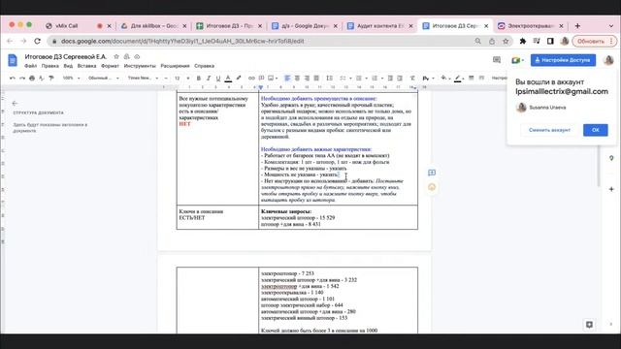This screenshot has height=349, width=621.
Task: Open the Правка menu
Action: point(49,66)
